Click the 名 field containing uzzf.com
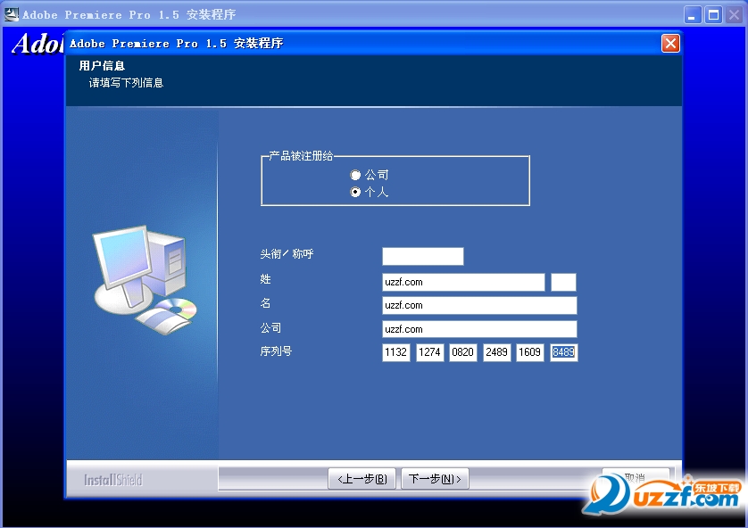Image resolution: width=748 pixels, height=528 pixels. (479, 305)
